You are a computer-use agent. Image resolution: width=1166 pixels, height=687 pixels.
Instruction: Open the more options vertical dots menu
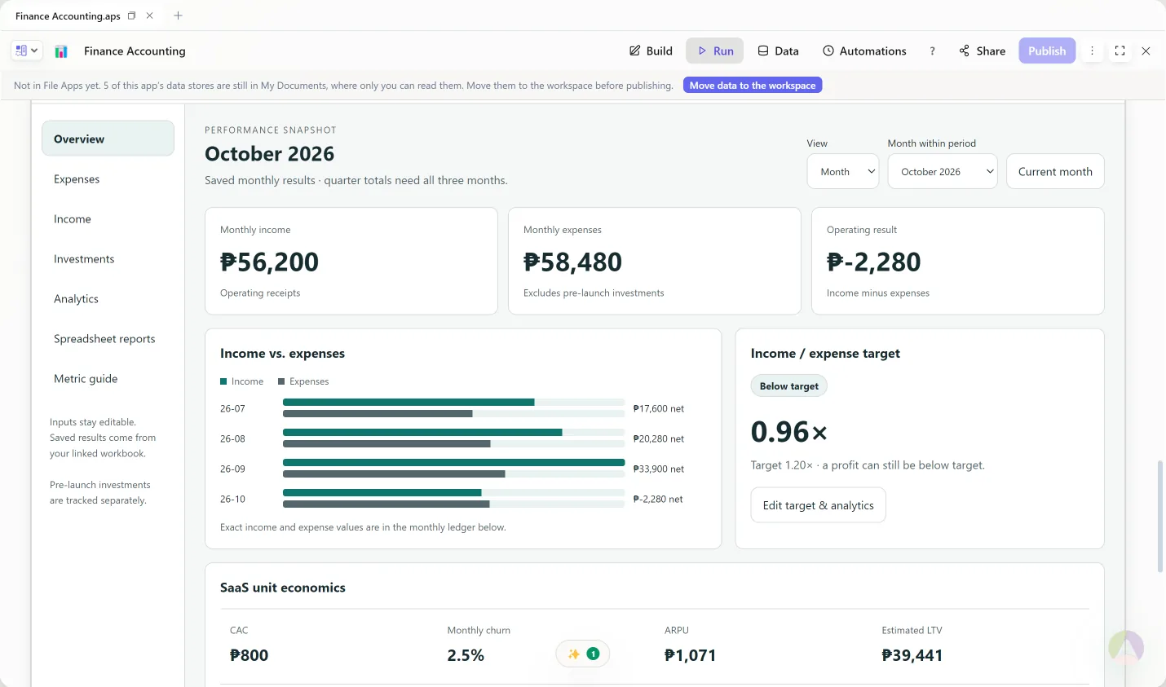click(1092, 51)
